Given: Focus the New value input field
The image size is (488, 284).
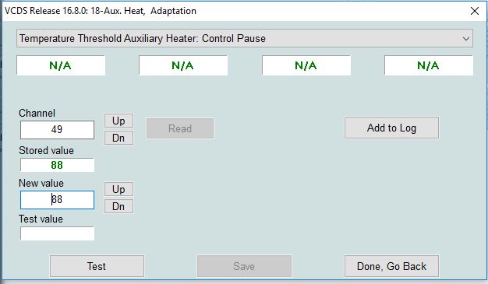Looking at the screenshot, I should 57,200.
